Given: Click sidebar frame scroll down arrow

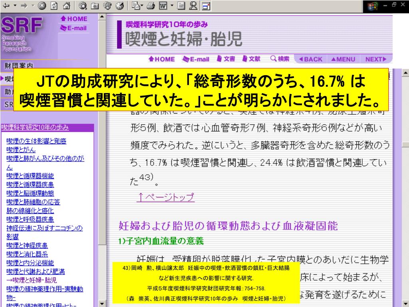Looking at the screenshot, I should 102,304.
